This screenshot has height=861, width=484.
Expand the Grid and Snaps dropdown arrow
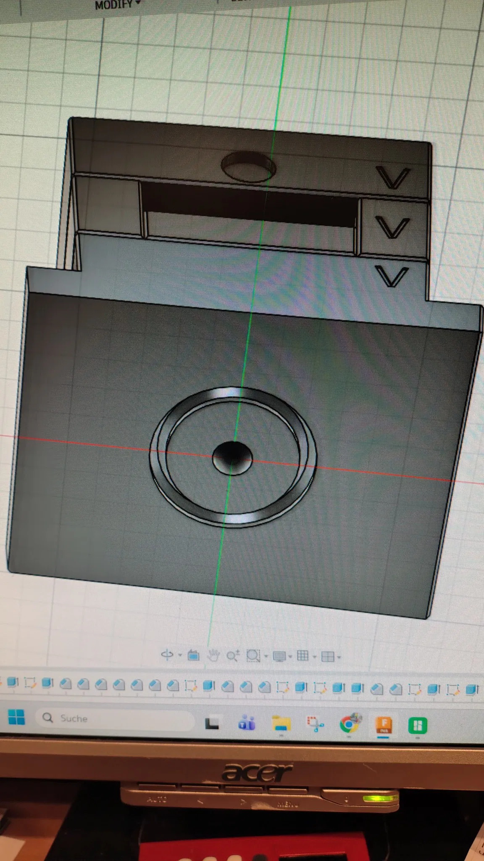point(314,657)
